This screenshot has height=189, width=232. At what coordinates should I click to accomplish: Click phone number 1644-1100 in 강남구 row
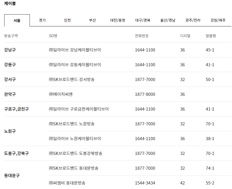[x=145, y=50]
